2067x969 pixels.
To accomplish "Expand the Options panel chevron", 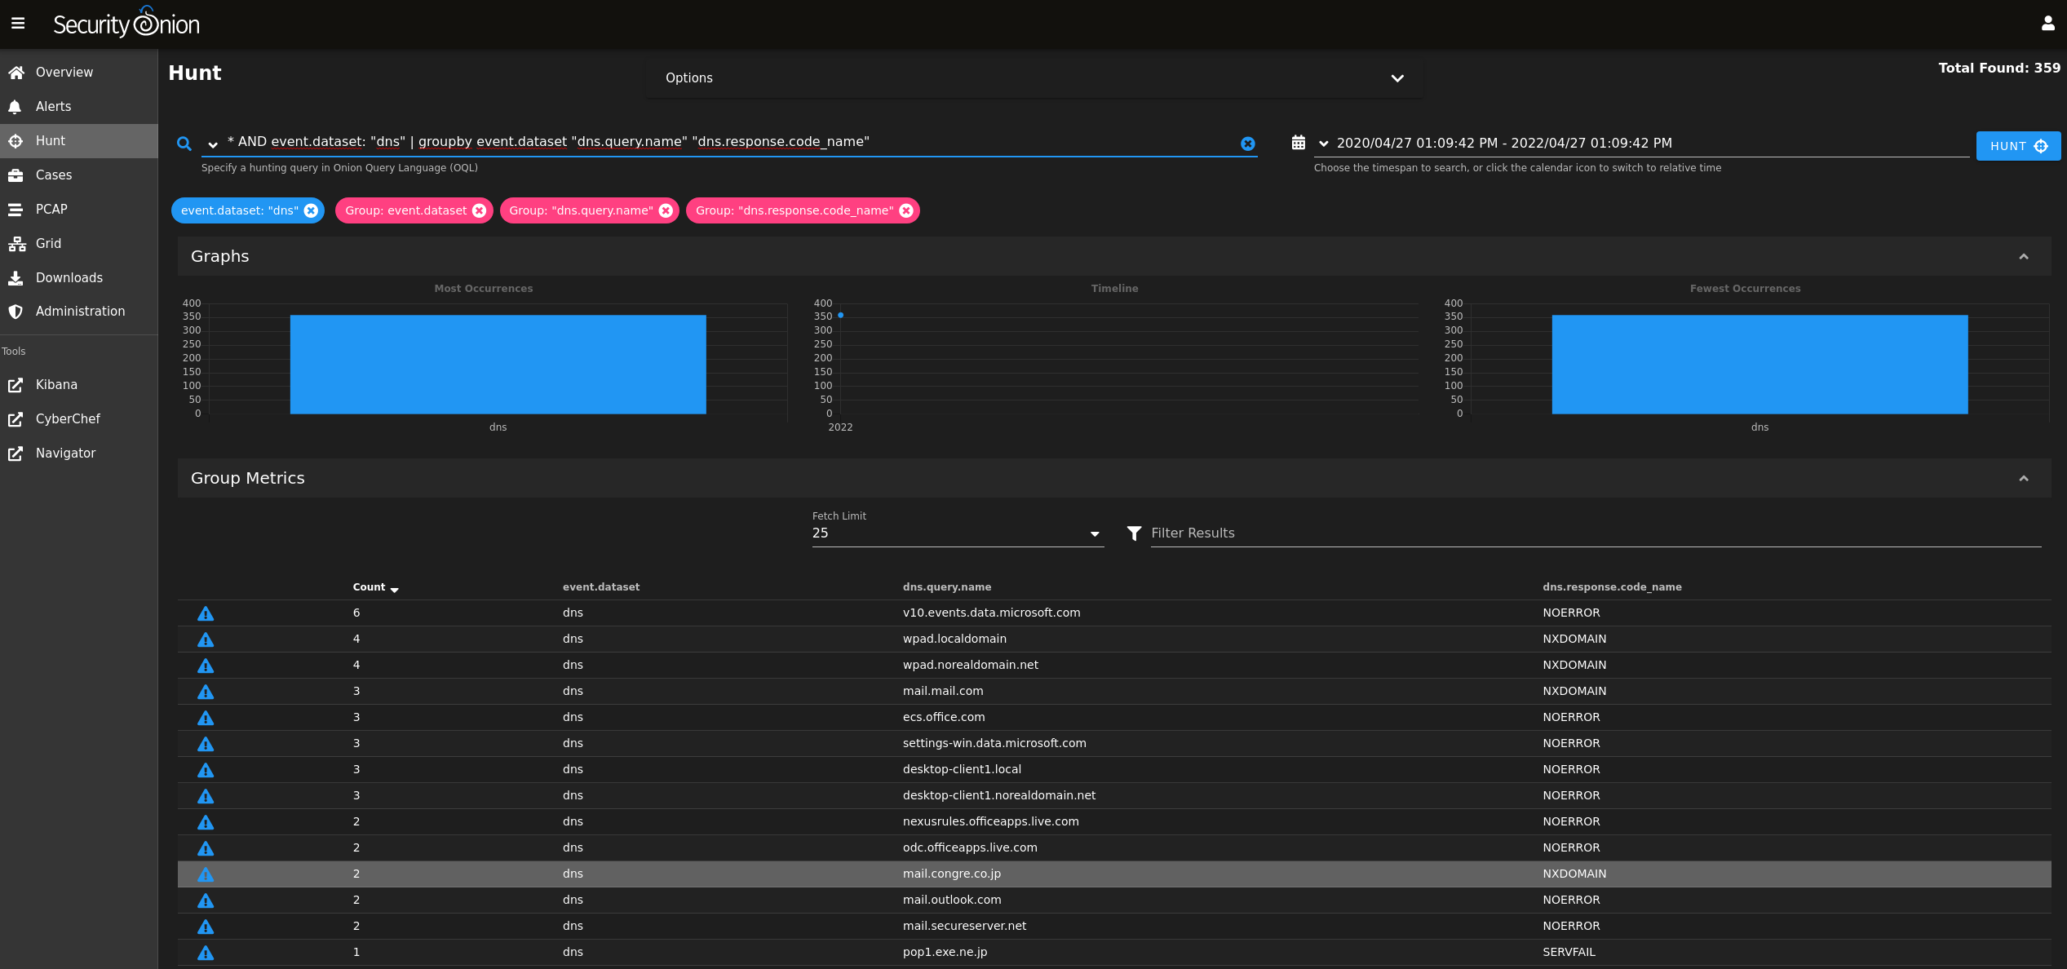I will pos(1397,78).
